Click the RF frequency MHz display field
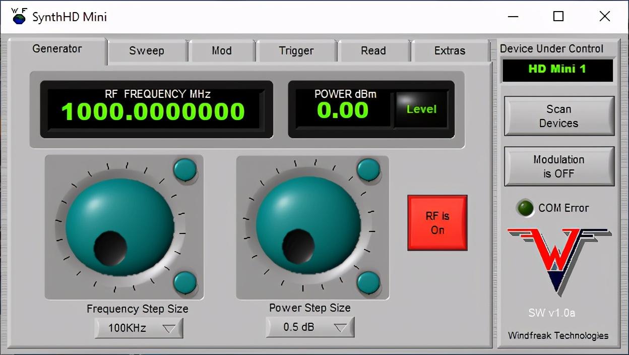Image resolution: width=629 pixels, height=355 pixels. 156,109
